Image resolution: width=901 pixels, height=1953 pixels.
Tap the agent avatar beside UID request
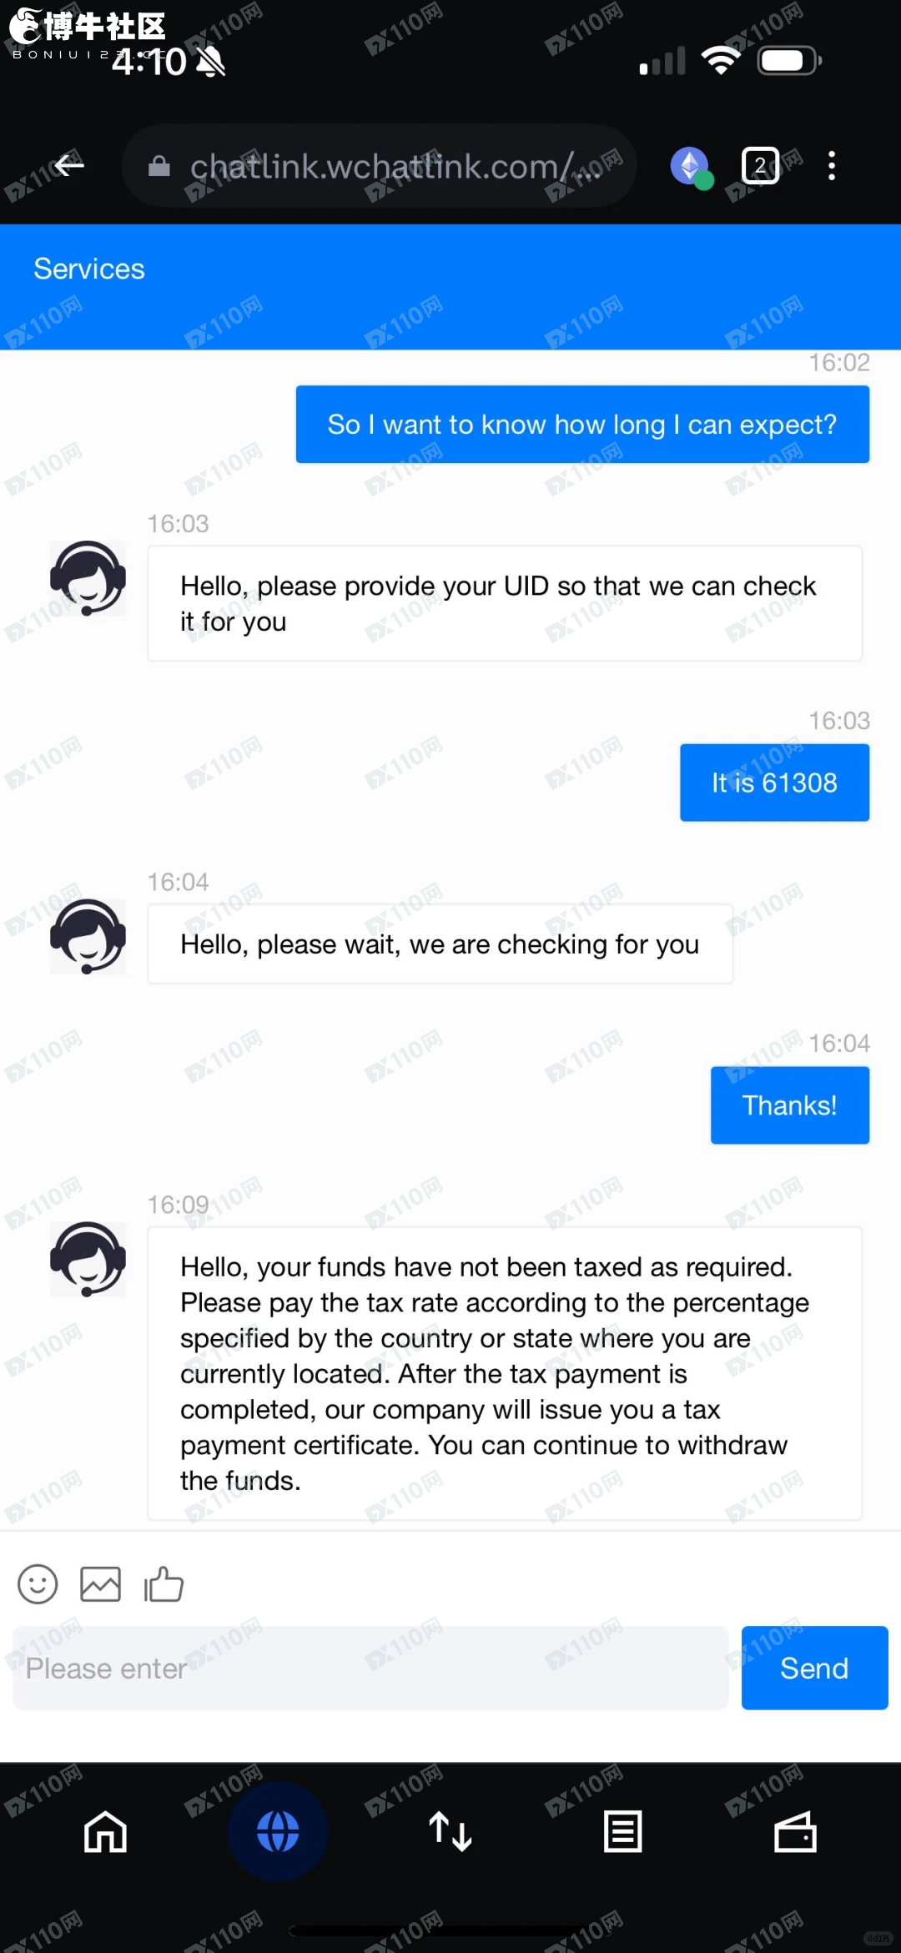click(x=88, y=578)
